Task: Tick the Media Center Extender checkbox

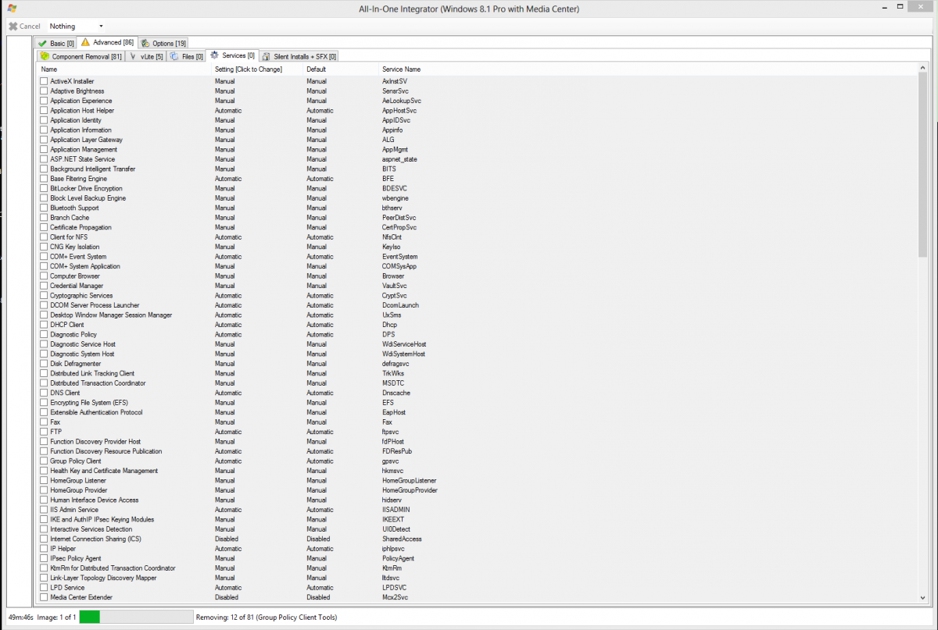Action: (44, 597)
